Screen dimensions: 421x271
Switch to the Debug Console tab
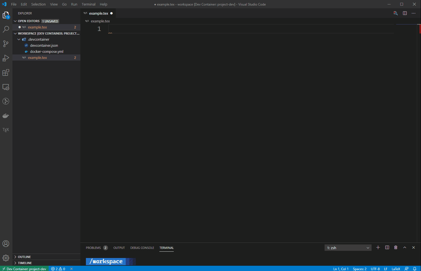click(x=142, y=248)
